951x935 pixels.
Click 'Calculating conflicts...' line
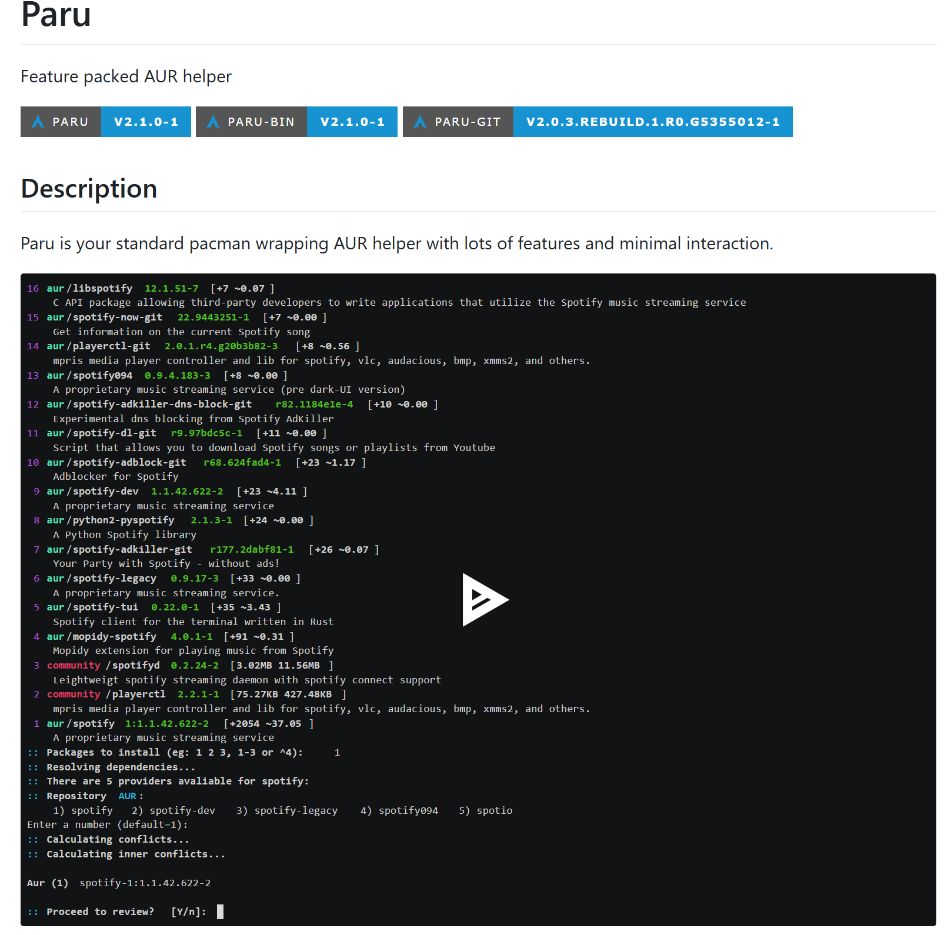pyautogui.click(x=108, y=839)
